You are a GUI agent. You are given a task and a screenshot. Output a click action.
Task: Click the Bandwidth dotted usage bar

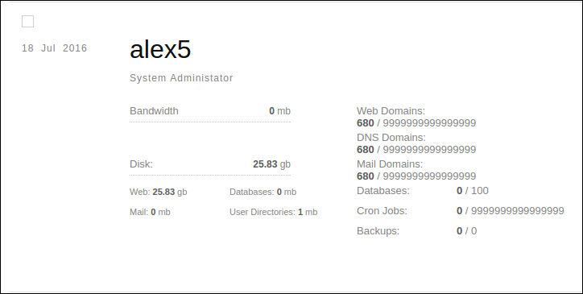click(x=210, y=122)
